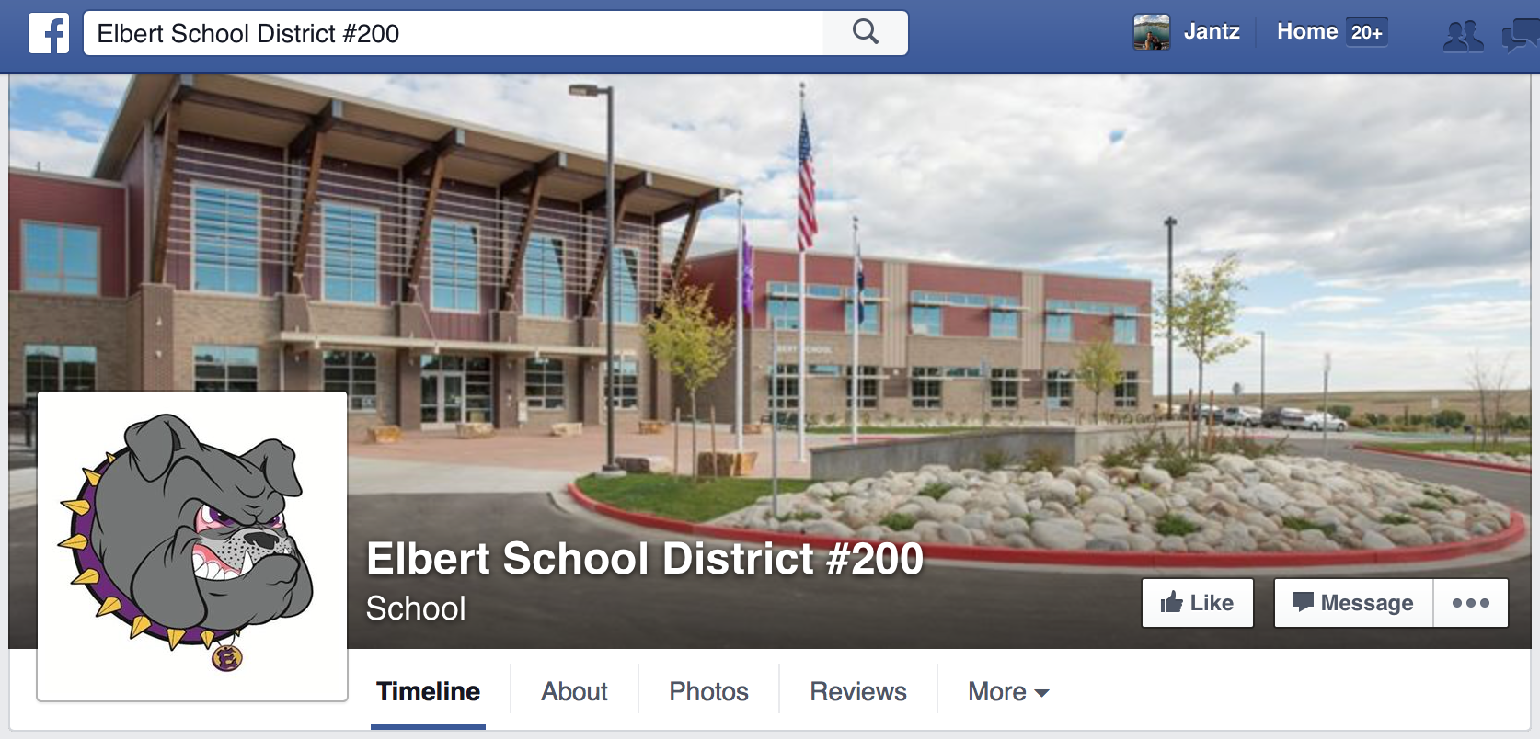1540x739 pixels.
Task: Open the three-dots more actions button
Action: click(1471, 603)
